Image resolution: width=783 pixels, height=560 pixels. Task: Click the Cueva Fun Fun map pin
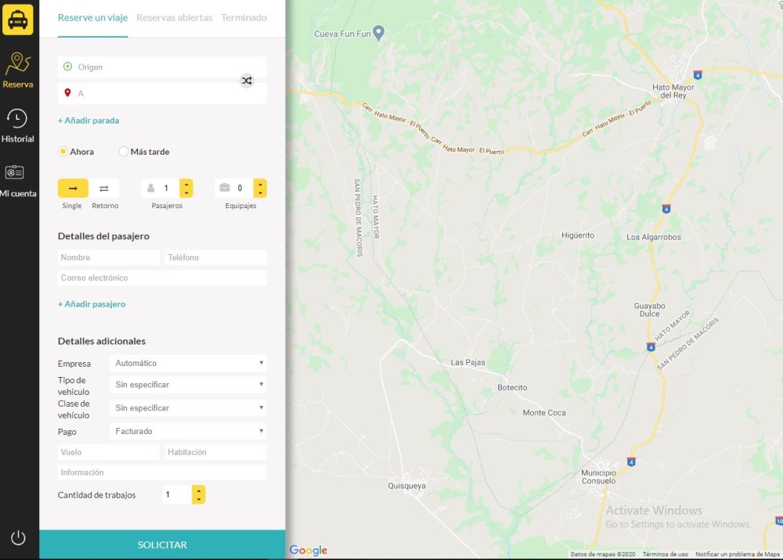pos(379,33)
